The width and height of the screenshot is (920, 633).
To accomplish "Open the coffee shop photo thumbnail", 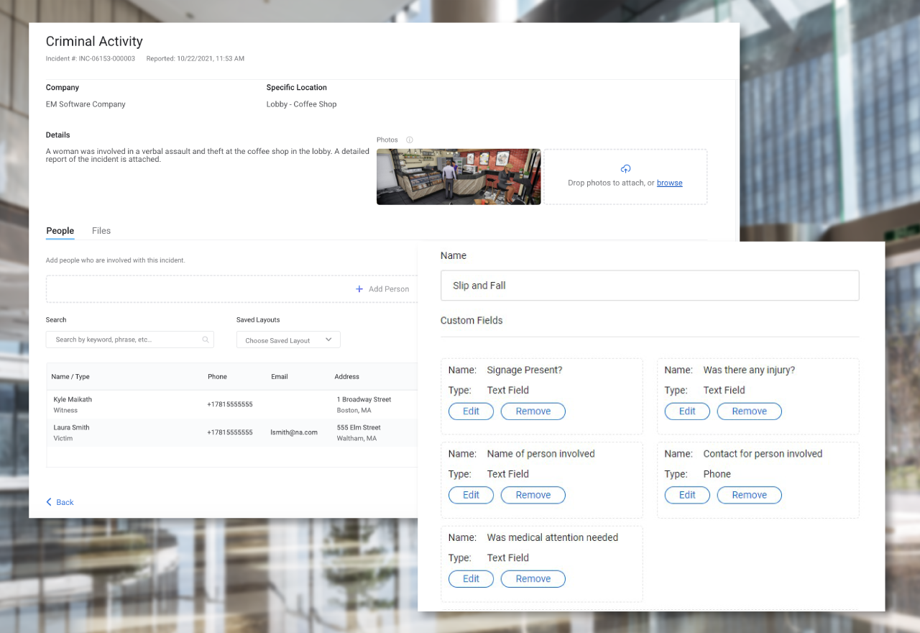I will [x=459, y=177].
